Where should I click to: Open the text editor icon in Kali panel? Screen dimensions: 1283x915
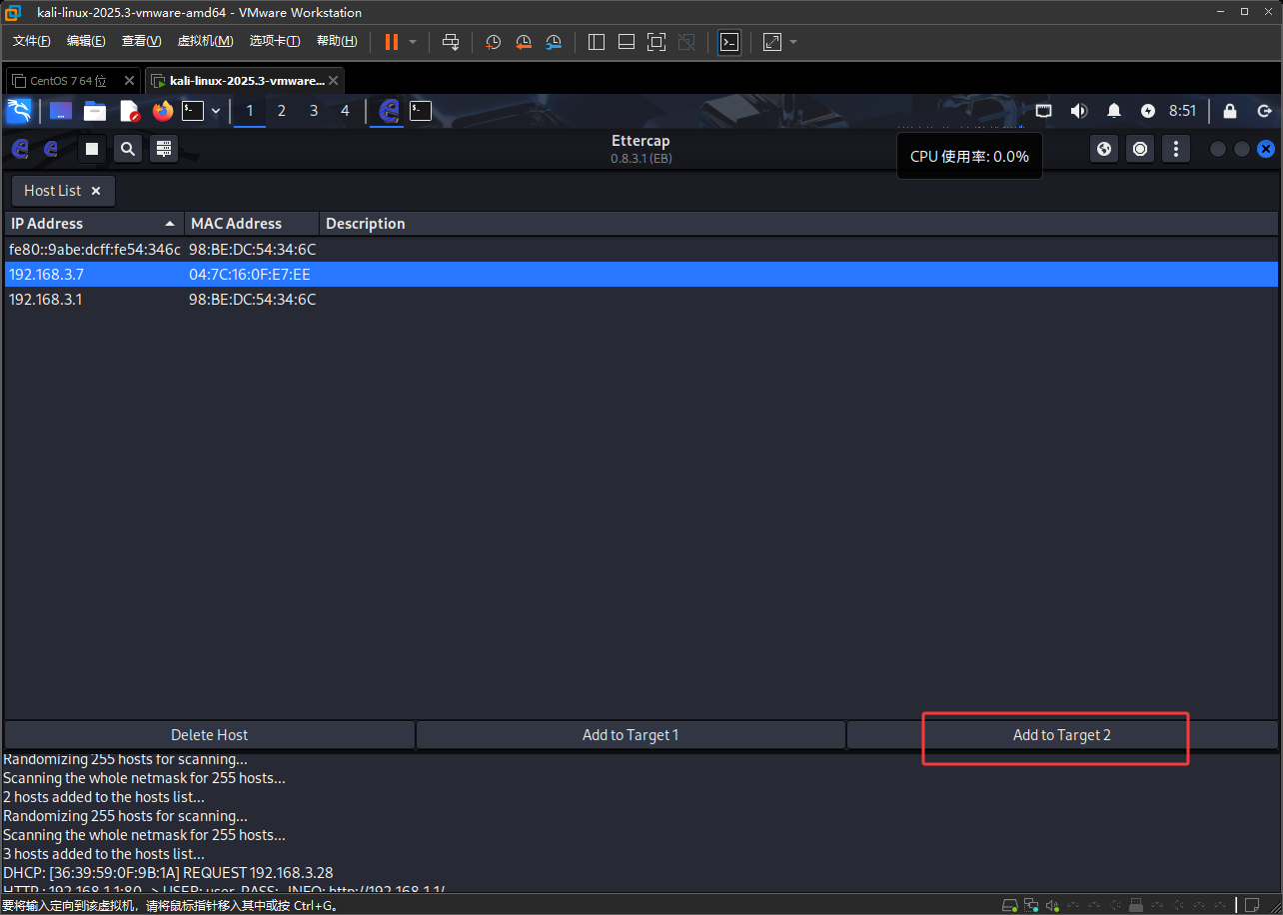pos(129,111)
